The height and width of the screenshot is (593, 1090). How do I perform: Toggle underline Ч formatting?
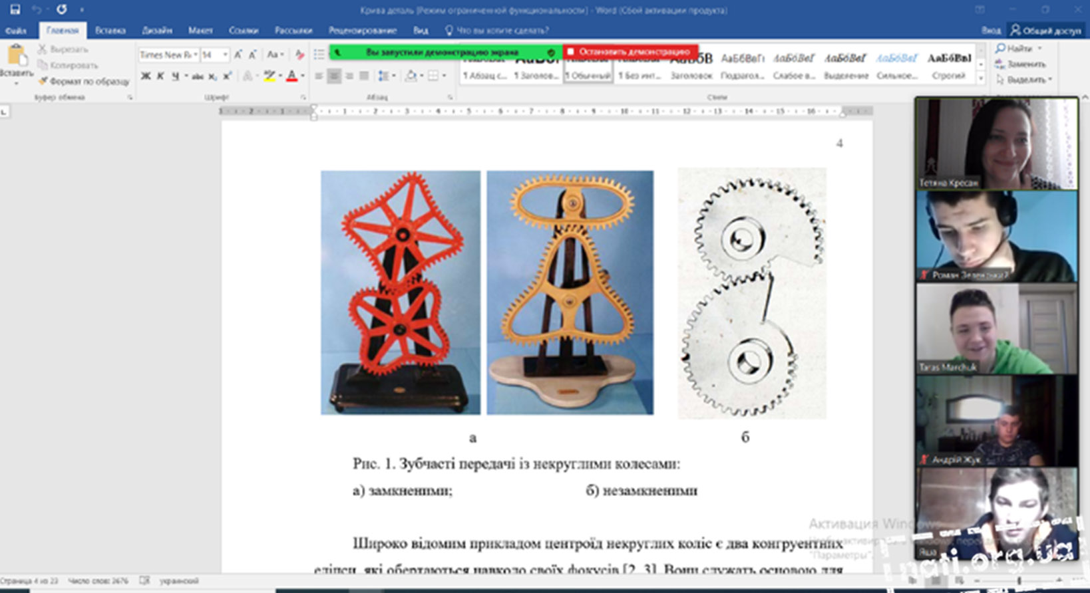(175, 76)
